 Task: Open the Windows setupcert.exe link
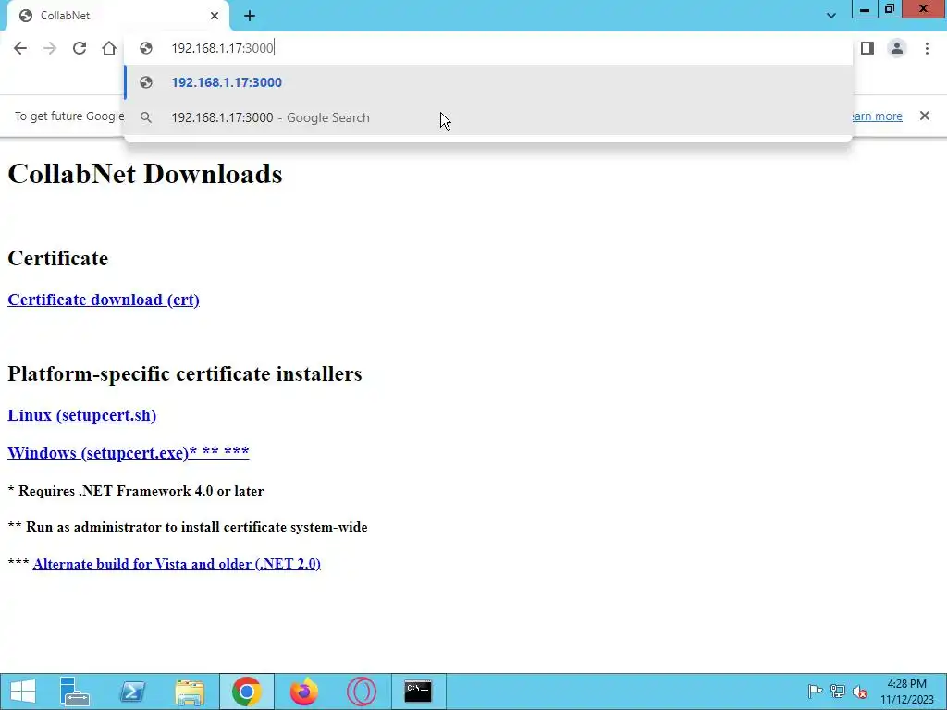point(128,453)
